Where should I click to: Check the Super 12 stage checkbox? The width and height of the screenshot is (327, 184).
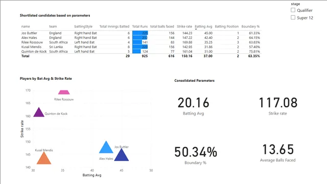(293, 17)
